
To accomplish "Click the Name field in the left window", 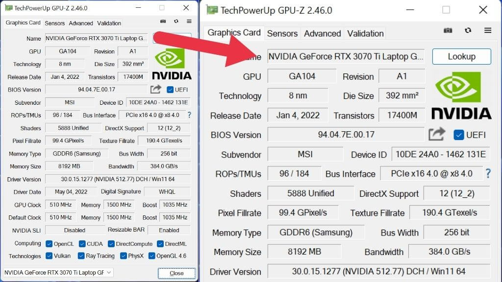I will [97, 38].
